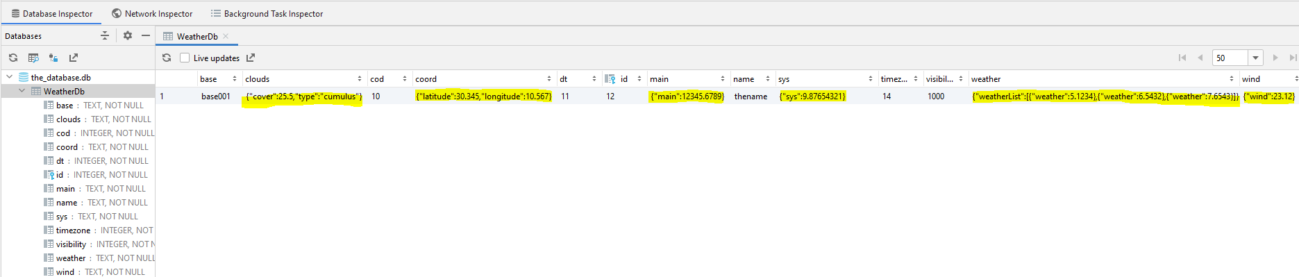Sort by the name column arrows
The width and height of the screenshot is (1299, 277).
[768, 79]
